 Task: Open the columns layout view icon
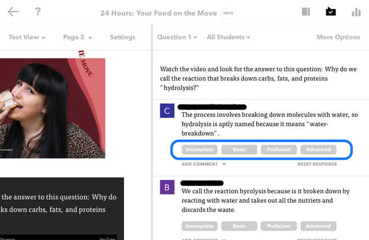coord(306,12)
